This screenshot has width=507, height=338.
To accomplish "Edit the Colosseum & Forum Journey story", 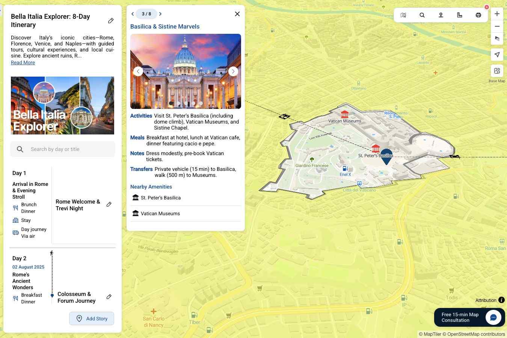I will tap(109, 297).
